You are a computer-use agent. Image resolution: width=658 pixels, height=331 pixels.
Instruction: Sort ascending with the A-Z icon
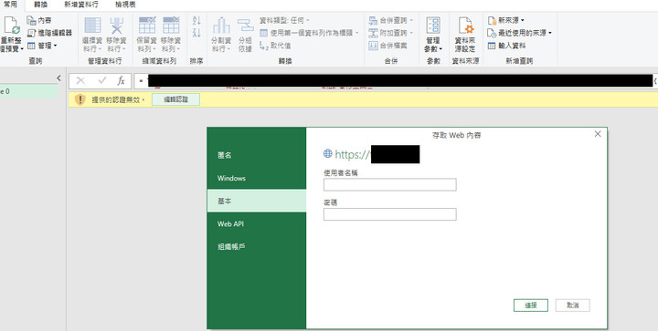tap(196, 20)
